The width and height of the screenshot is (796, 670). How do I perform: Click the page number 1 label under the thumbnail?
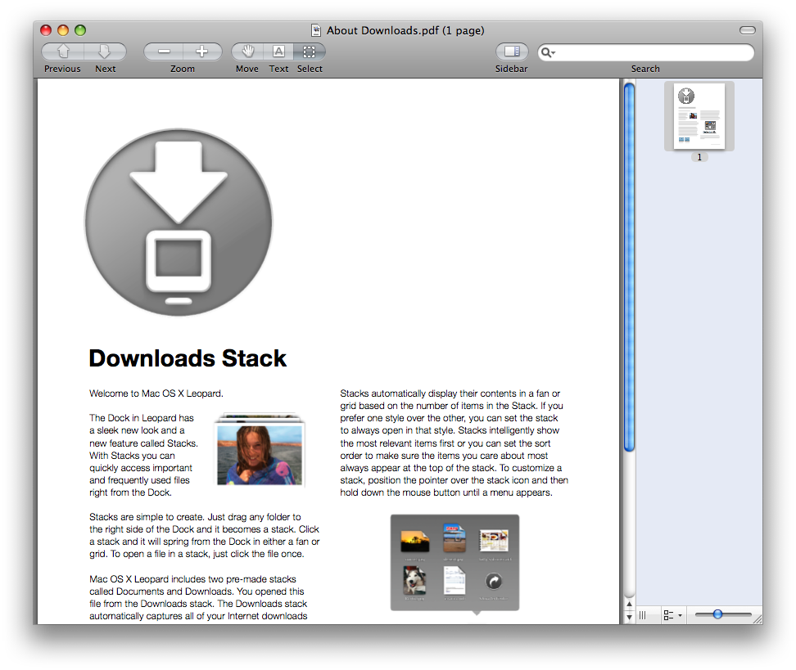tap(699, 157)
